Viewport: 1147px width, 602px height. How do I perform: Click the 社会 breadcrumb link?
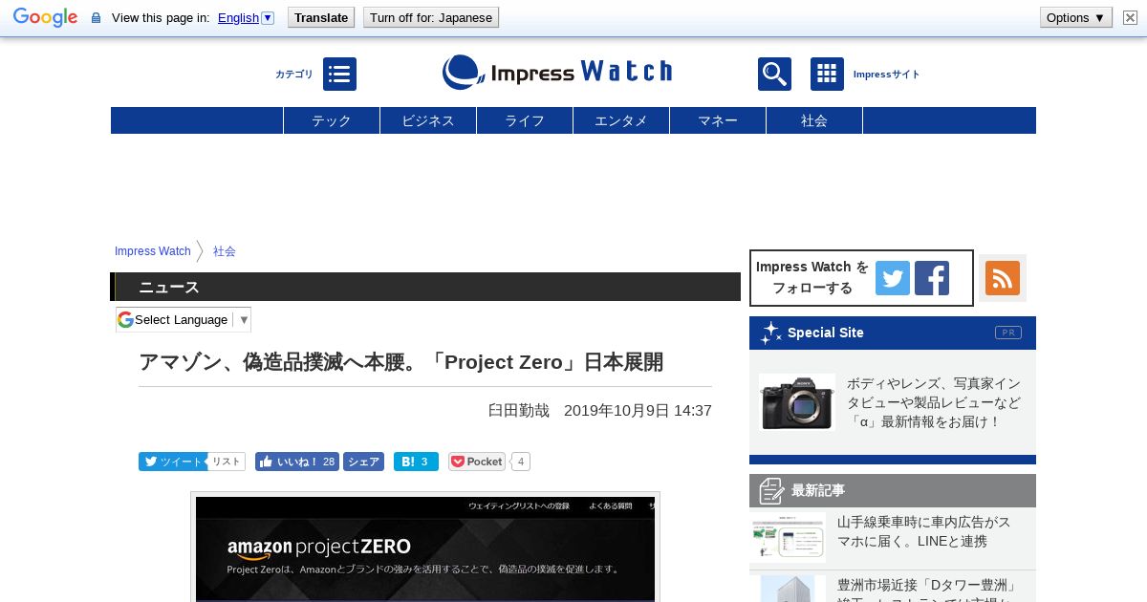click(225, 251)
